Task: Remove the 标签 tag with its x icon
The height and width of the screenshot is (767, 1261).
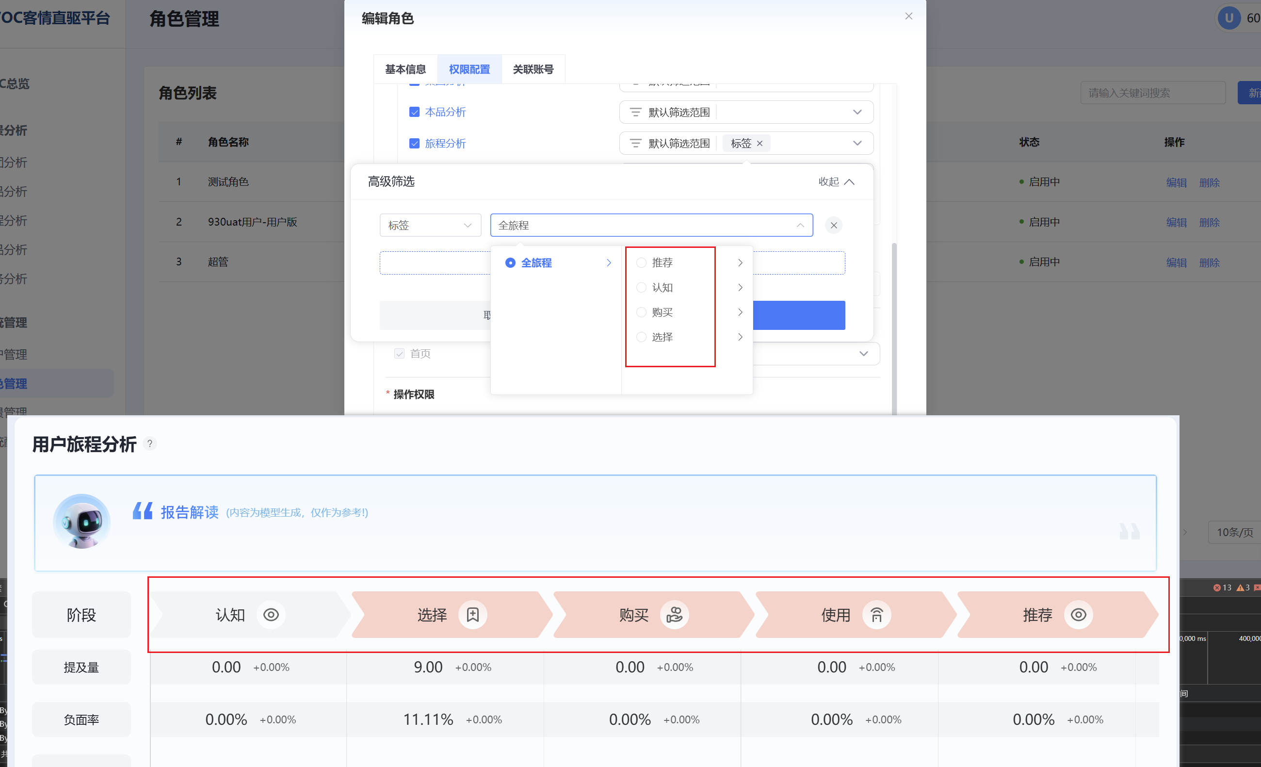Action: tap(760, 144)
